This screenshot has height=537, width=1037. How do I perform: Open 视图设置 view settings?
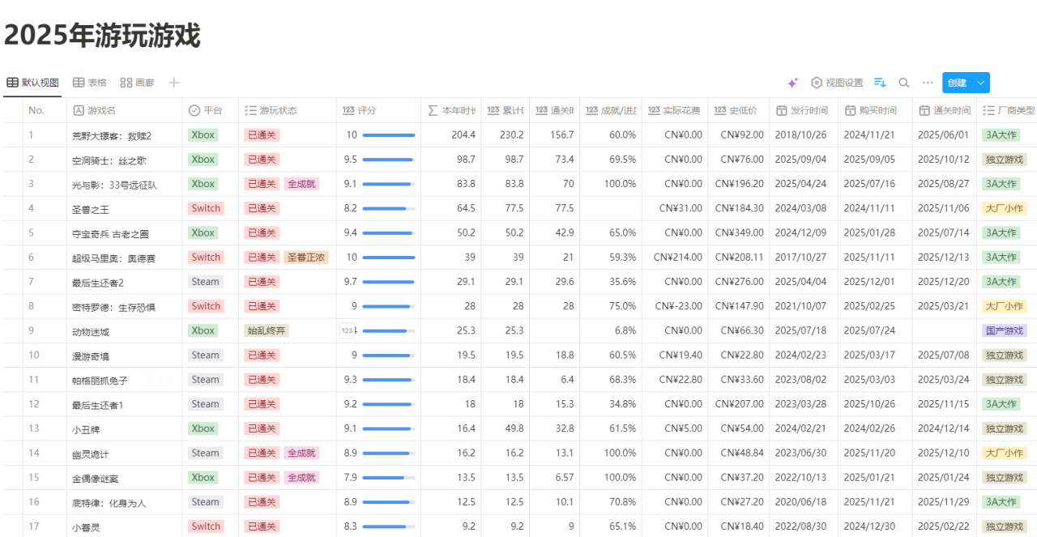837,83
